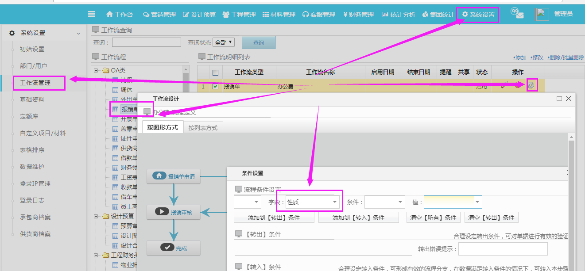Click the blue 查询 button
Image resolution: width=585 pixels, height=271 pixels.
[259, 42]
